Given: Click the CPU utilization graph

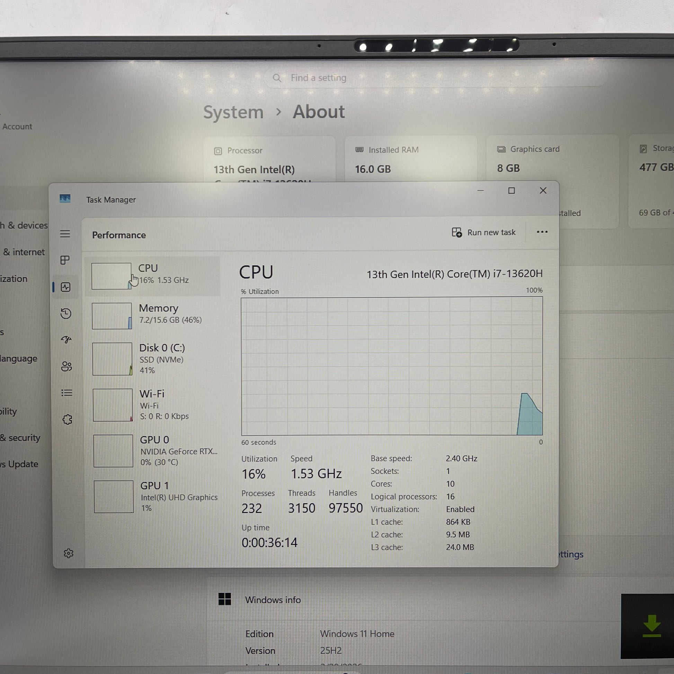Looking at the screenshot, I should tap(391, 366).
